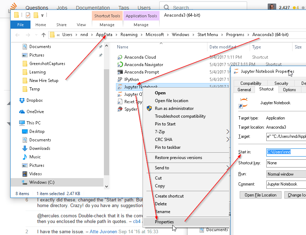Choose Create shortcut from context menu

(x=169, y=196)
